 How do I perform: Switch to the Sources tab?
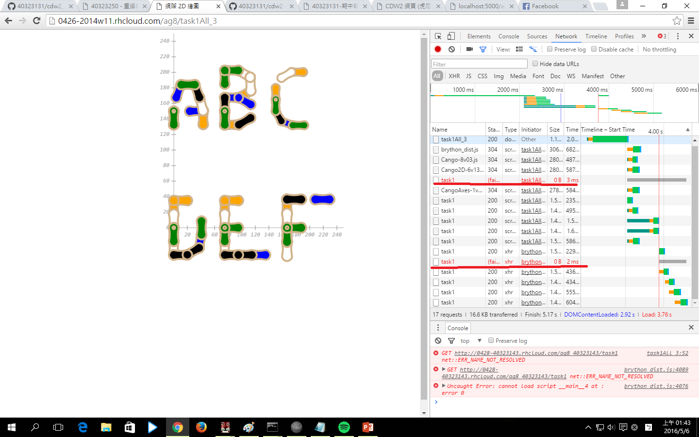[x=537, y=36]
